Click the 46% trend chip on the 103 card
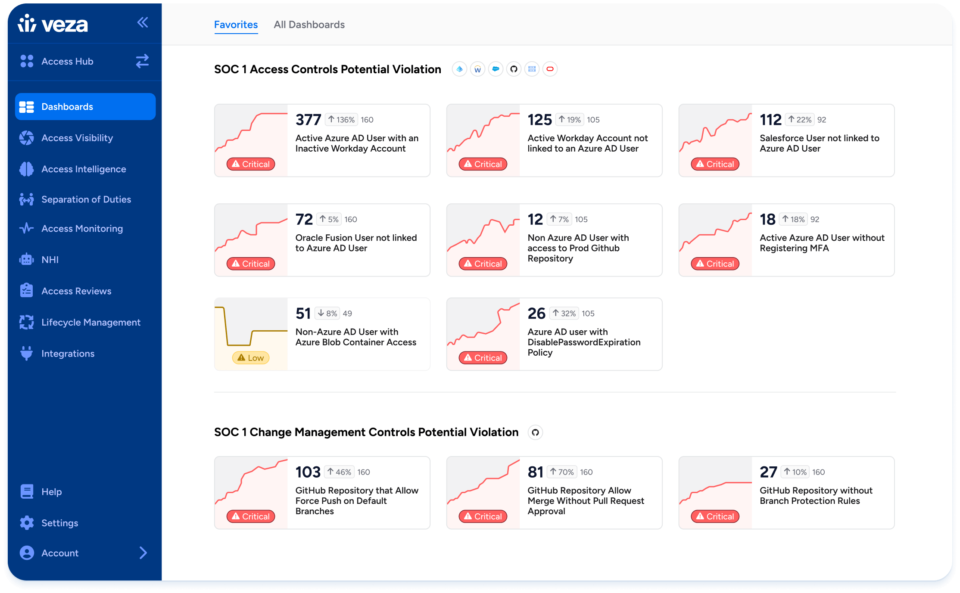 [x=340, y=472]
